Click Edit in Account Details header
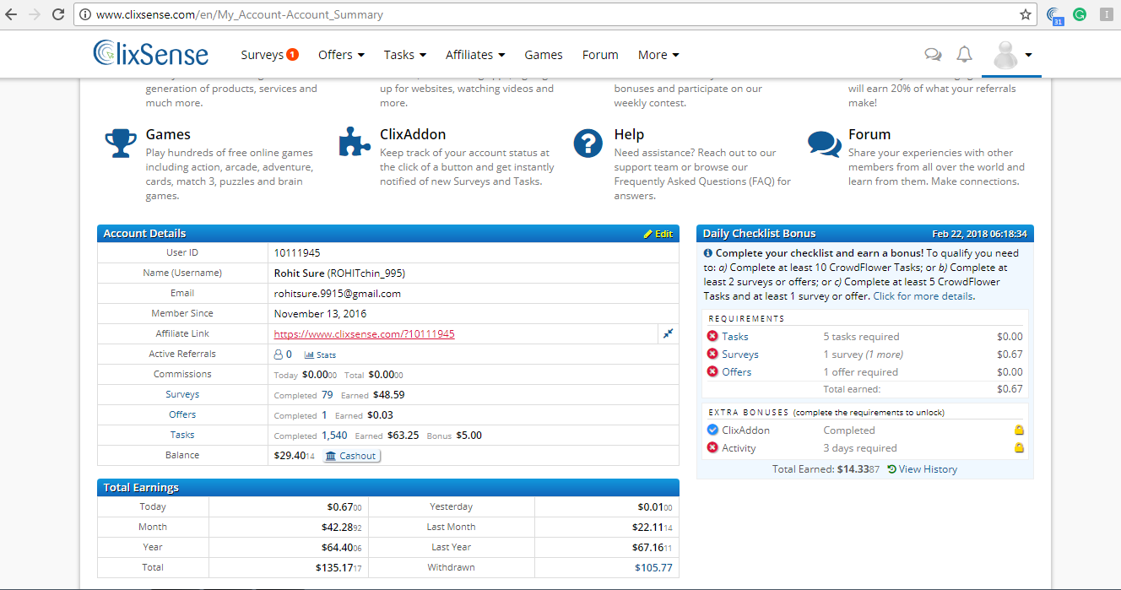The image size is (1121, 590). (658, 234)
